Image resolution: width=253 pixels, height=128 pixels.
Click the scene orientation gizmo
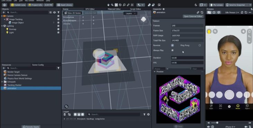(x=143, y=19)
